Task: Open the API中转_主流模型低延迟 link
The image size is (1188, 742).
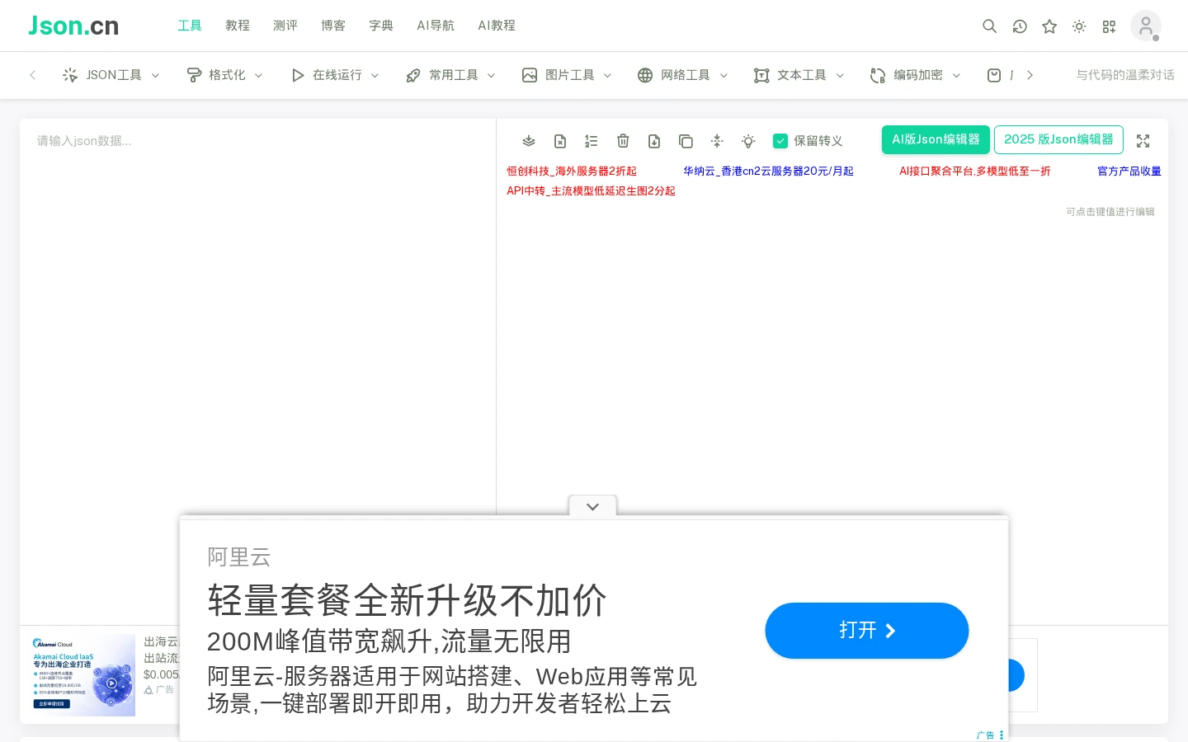Action: click(591, 190)
